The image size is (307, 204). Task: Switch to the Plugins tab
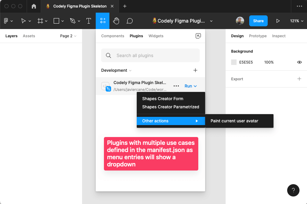coord(136,36)
